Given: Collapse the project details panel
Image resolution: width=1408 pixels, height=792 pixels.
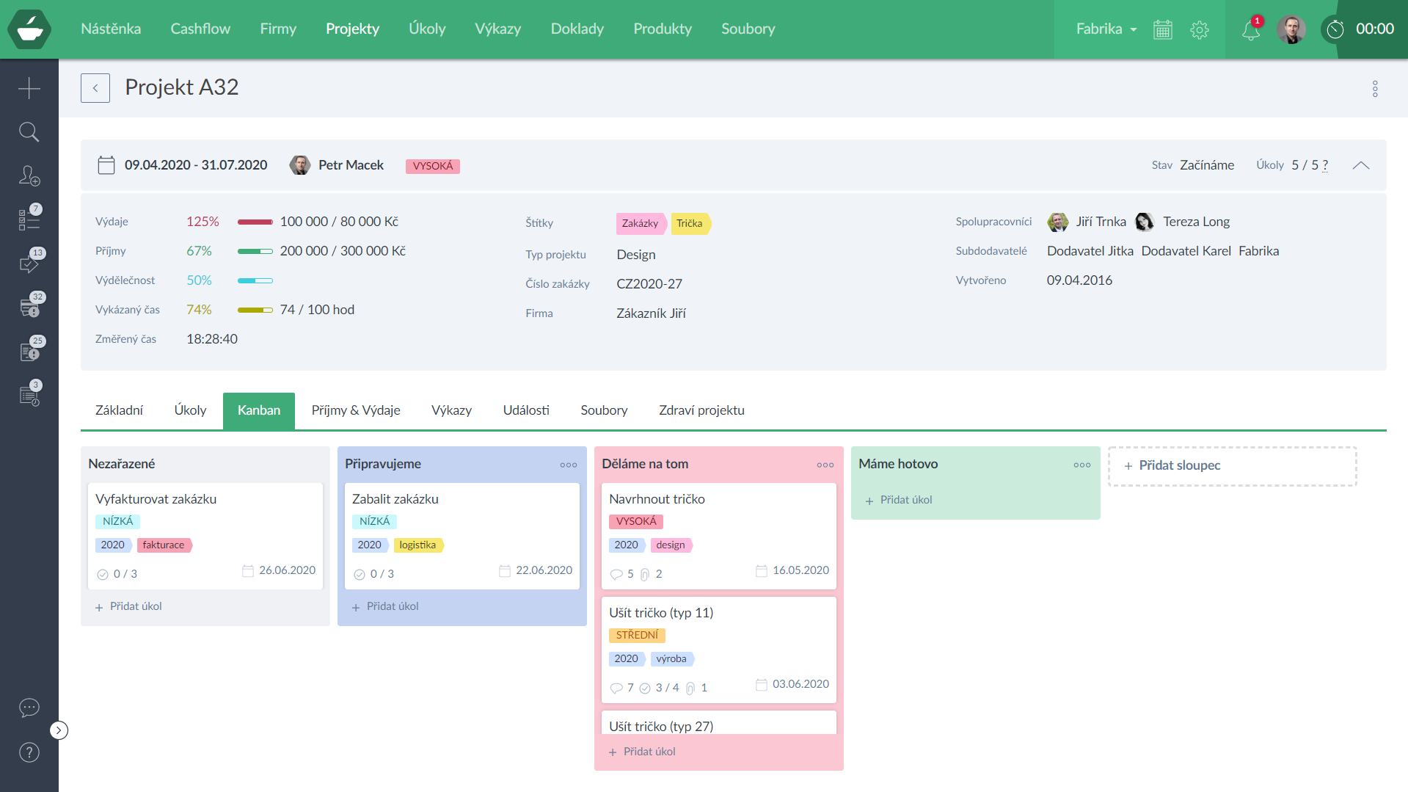Looking at the screenshot, I should coord(1361,166).
